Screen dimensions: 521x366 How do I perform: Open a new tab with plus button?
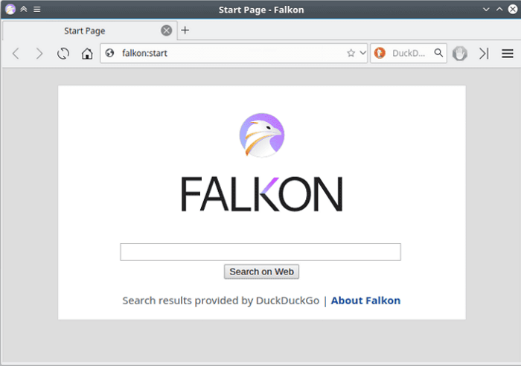click(x=185, y=30)
